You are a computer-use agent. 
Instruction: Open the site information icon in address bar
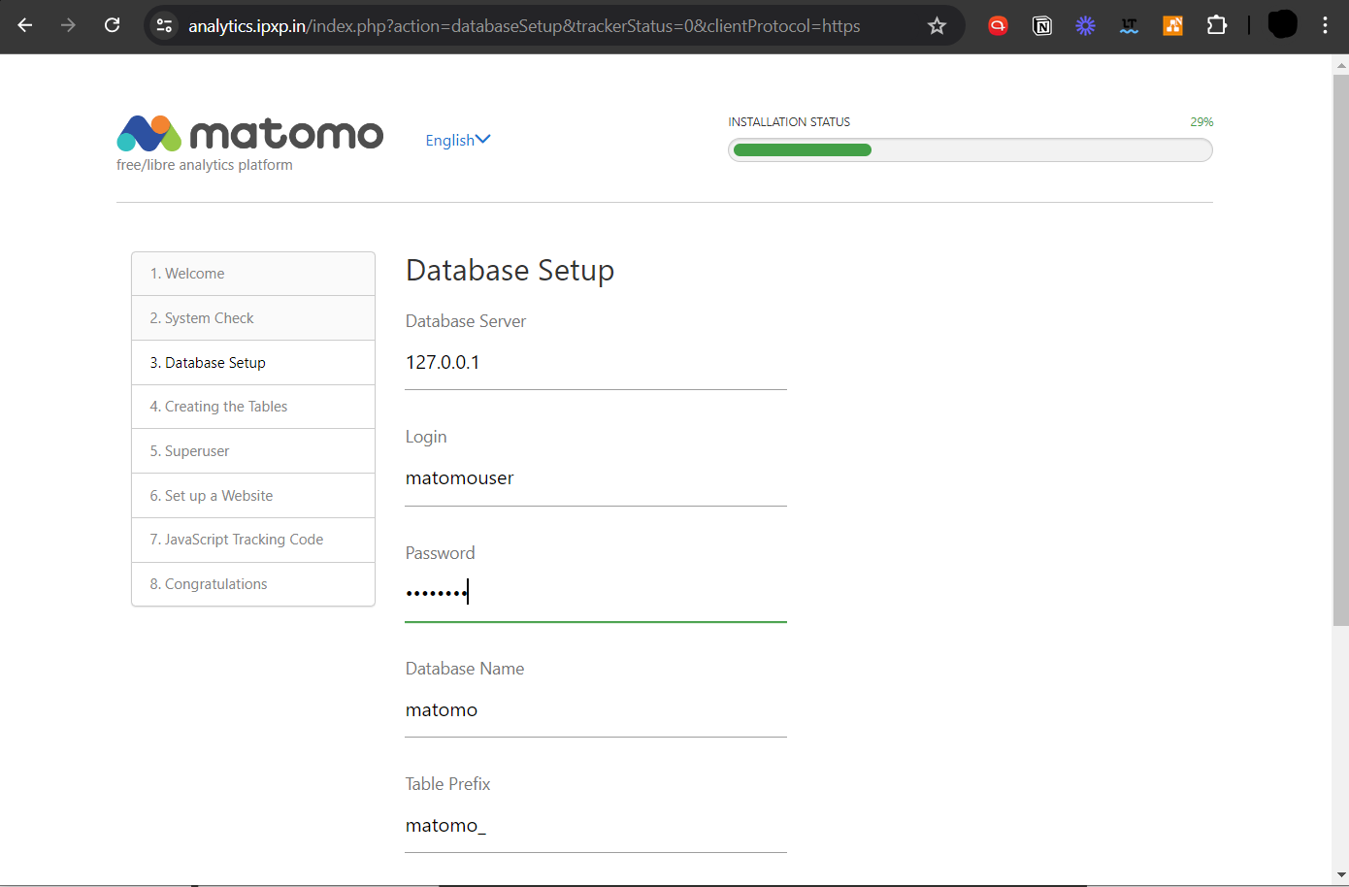[164, 25]
